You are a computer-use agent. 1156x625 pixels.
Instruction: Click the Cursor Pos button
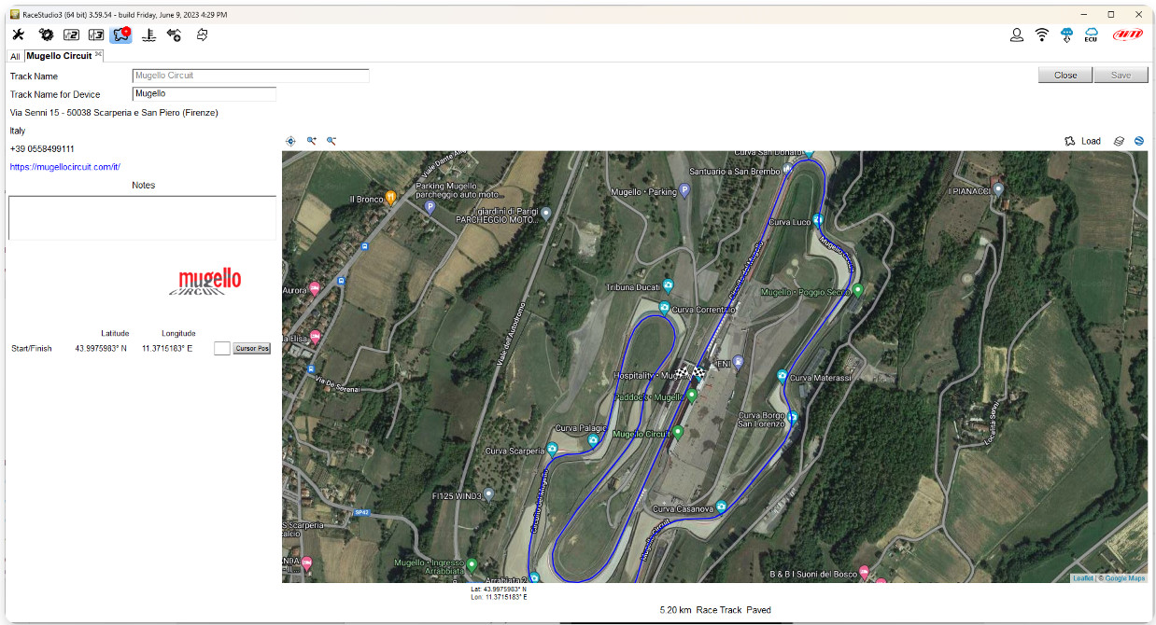pyautogui.click(x=251, y=348)
